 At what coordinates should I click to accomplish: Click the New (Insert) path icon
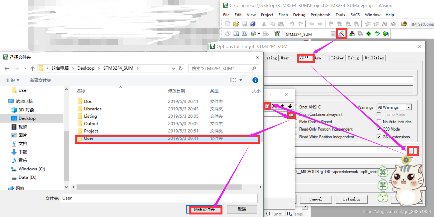click(x=267, y=106)
